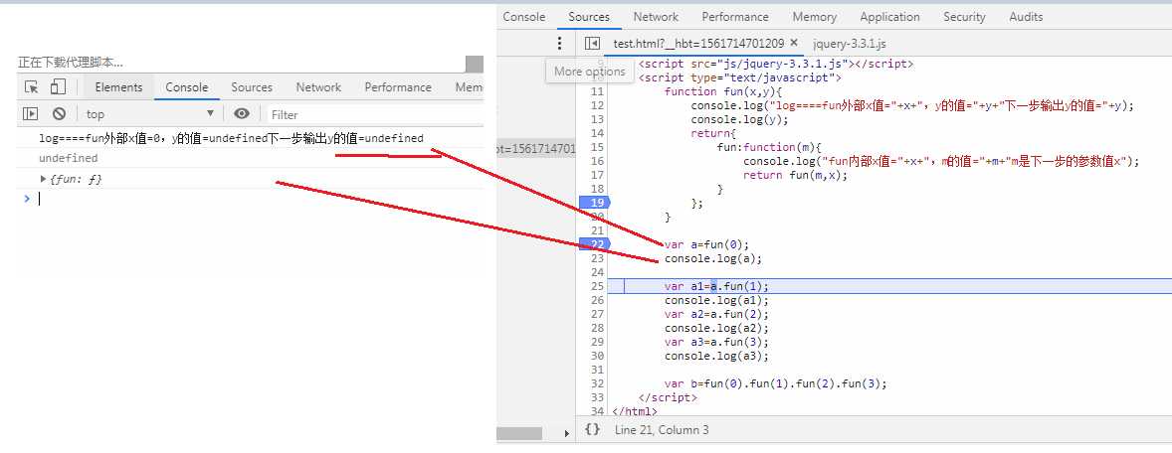
Task: Click the code line 'var a1=a.fun(1);'
Action: pos(716,286)
